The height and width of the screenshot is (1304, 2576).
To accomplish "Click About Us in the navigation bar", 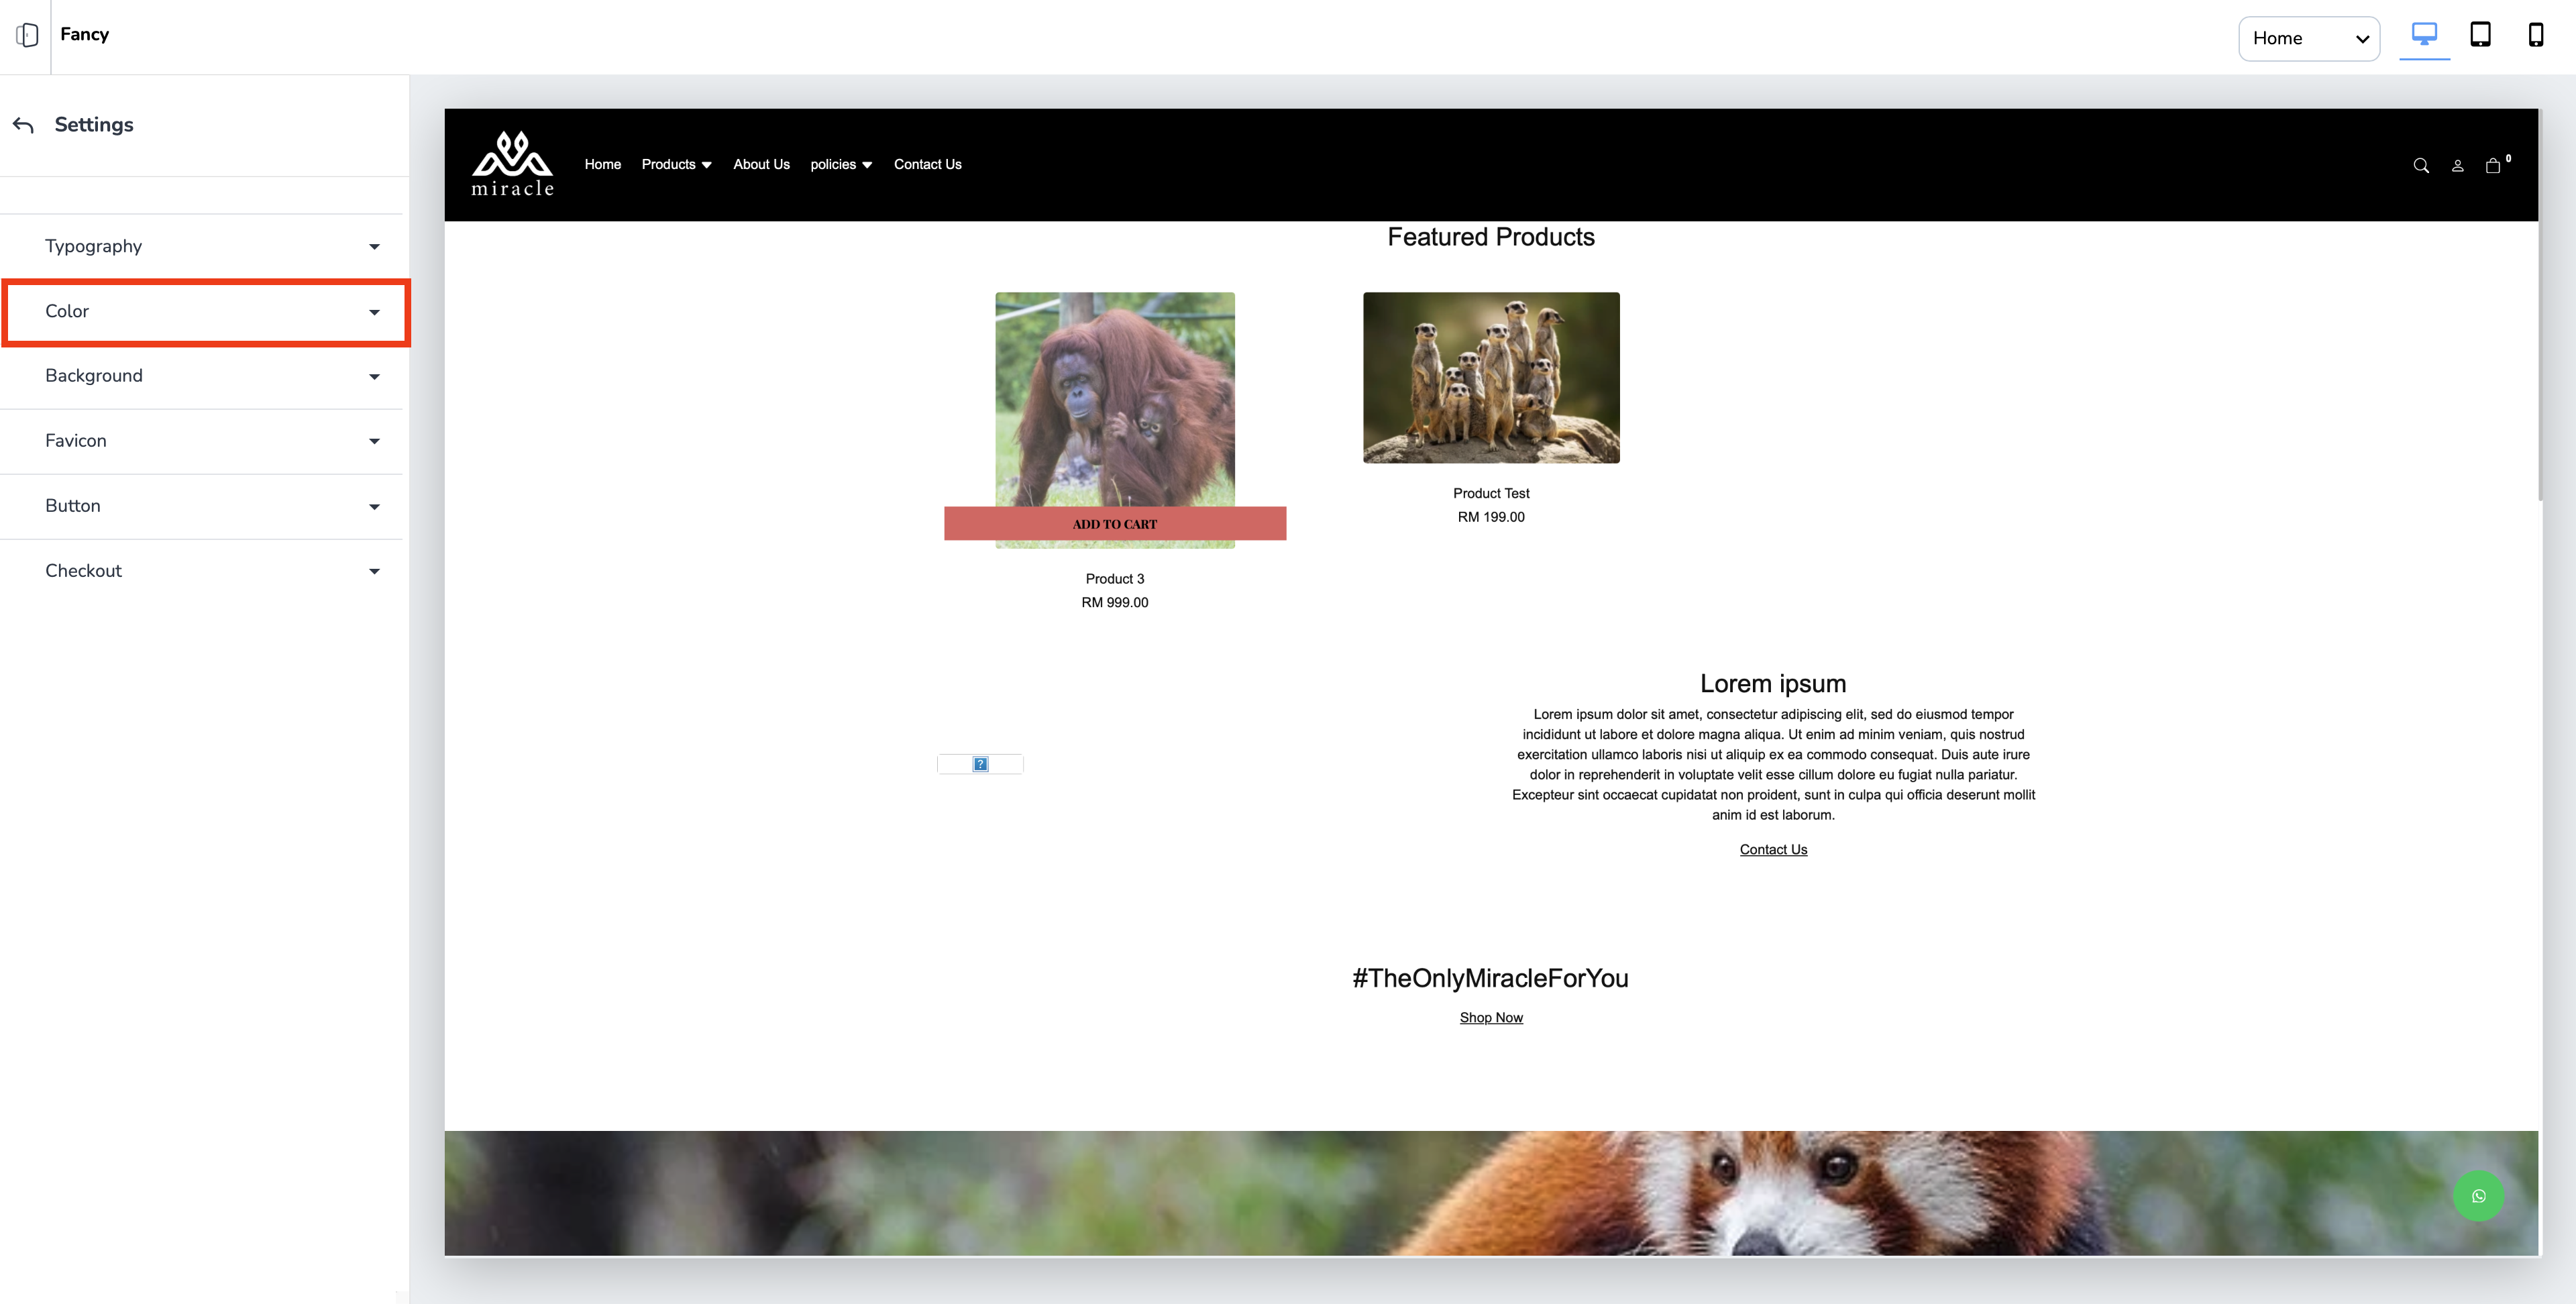I will pyautogui.click(x=761, y=165).
